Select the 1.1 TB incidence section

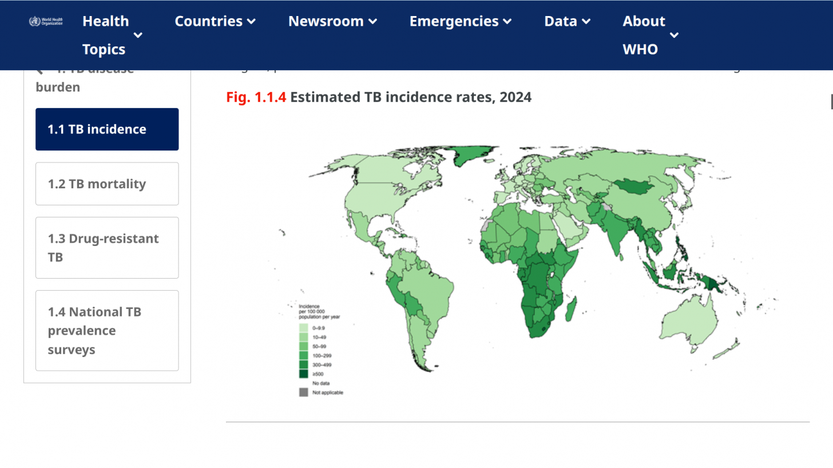[107, 129]
